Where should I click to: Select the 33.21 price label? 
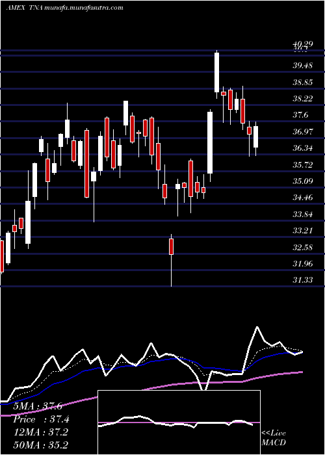point(303,231)
